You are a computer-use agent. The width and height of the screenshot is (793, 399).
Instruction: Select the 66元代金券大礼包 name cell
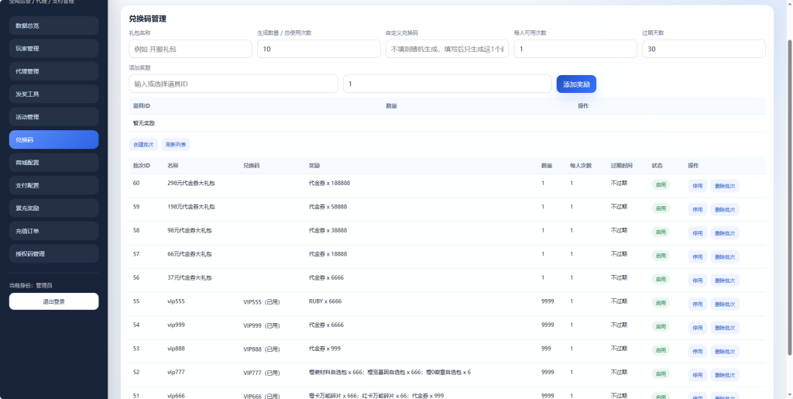click(x=190, y=254)
